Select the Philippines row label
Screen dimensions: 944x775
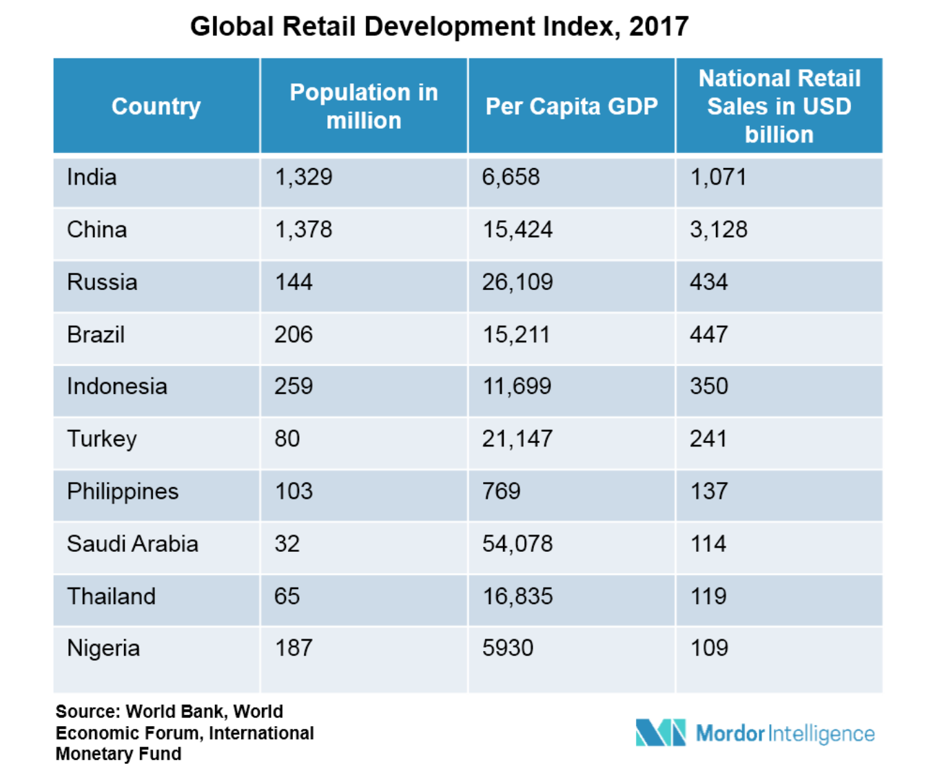[x=121, y=492]
